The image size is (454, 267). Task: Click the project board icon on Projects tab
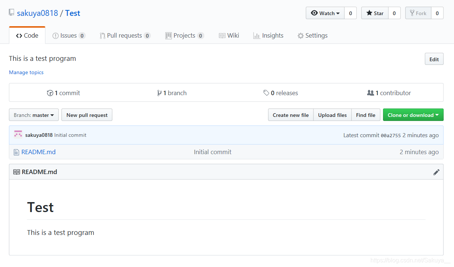tap(168, 36)
